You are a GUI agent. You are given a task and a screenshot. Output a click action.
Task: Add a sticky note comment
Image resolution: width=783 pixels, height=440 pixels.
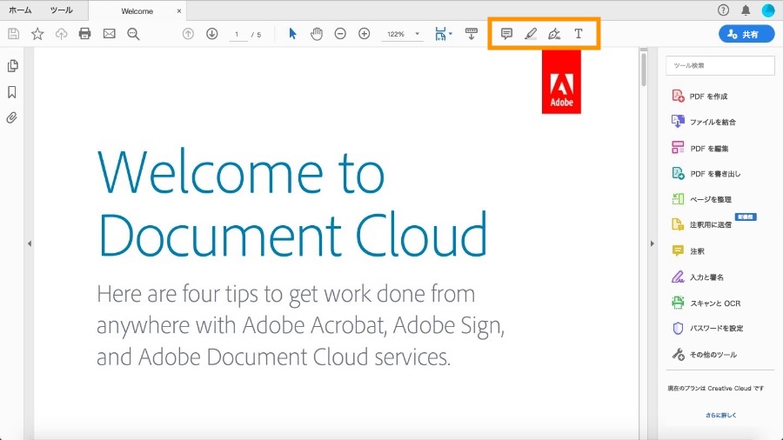point(506,34)
